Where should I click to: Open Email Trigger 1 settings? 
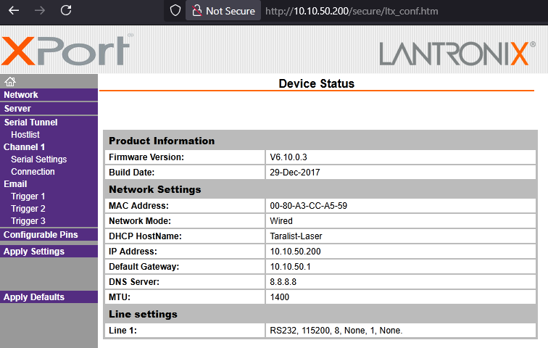[28, 196]
